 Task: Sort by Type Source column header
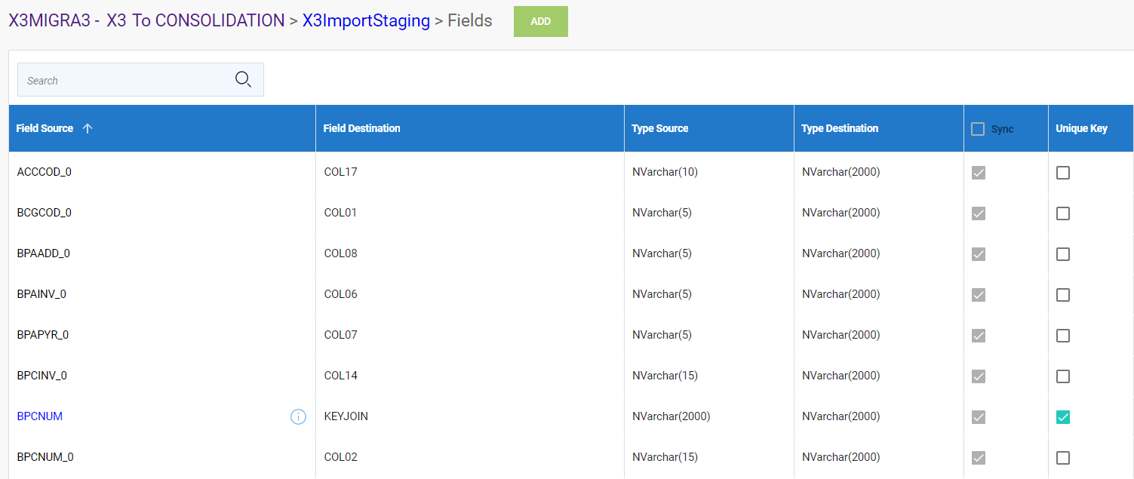point(660,128)
